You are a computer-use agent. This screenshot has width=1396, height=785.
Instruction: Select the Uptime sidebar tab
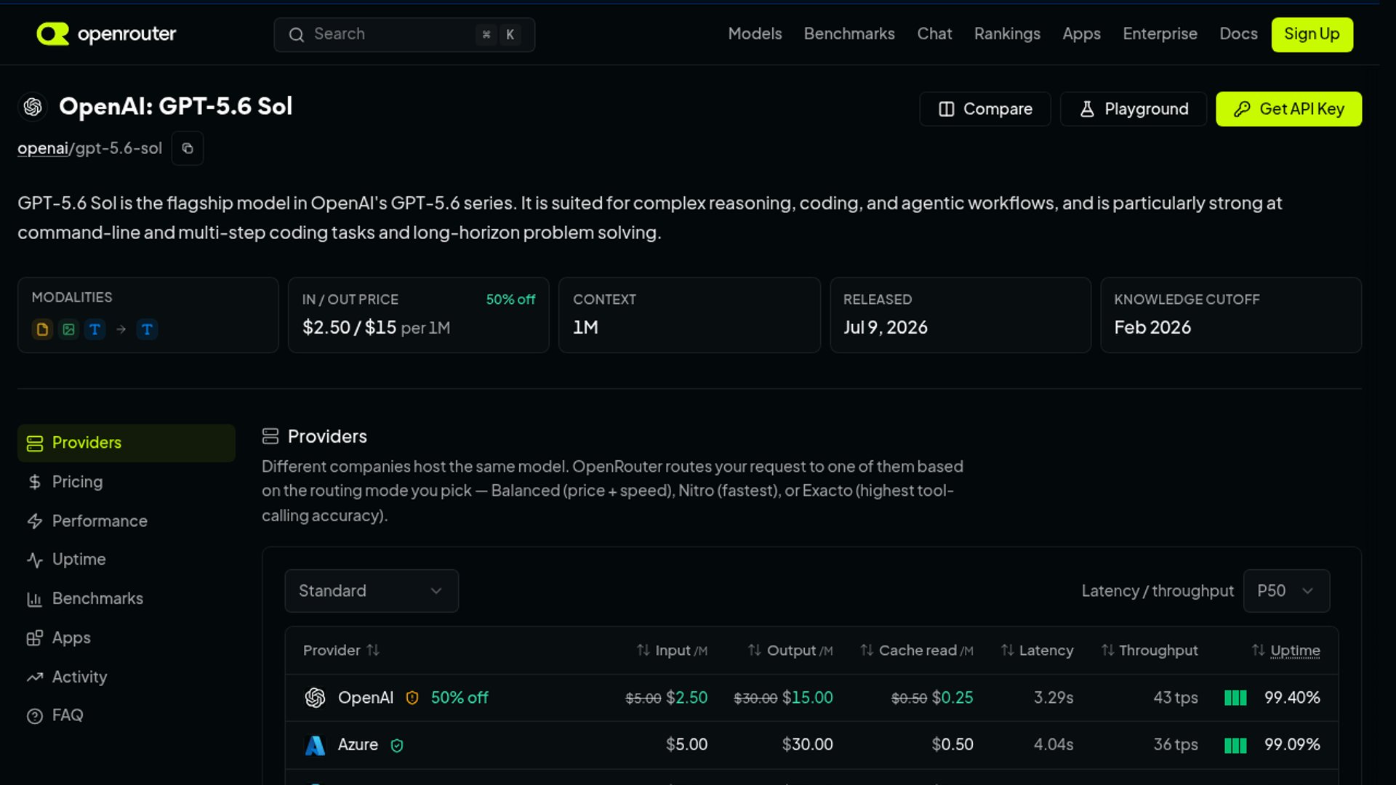127,560
